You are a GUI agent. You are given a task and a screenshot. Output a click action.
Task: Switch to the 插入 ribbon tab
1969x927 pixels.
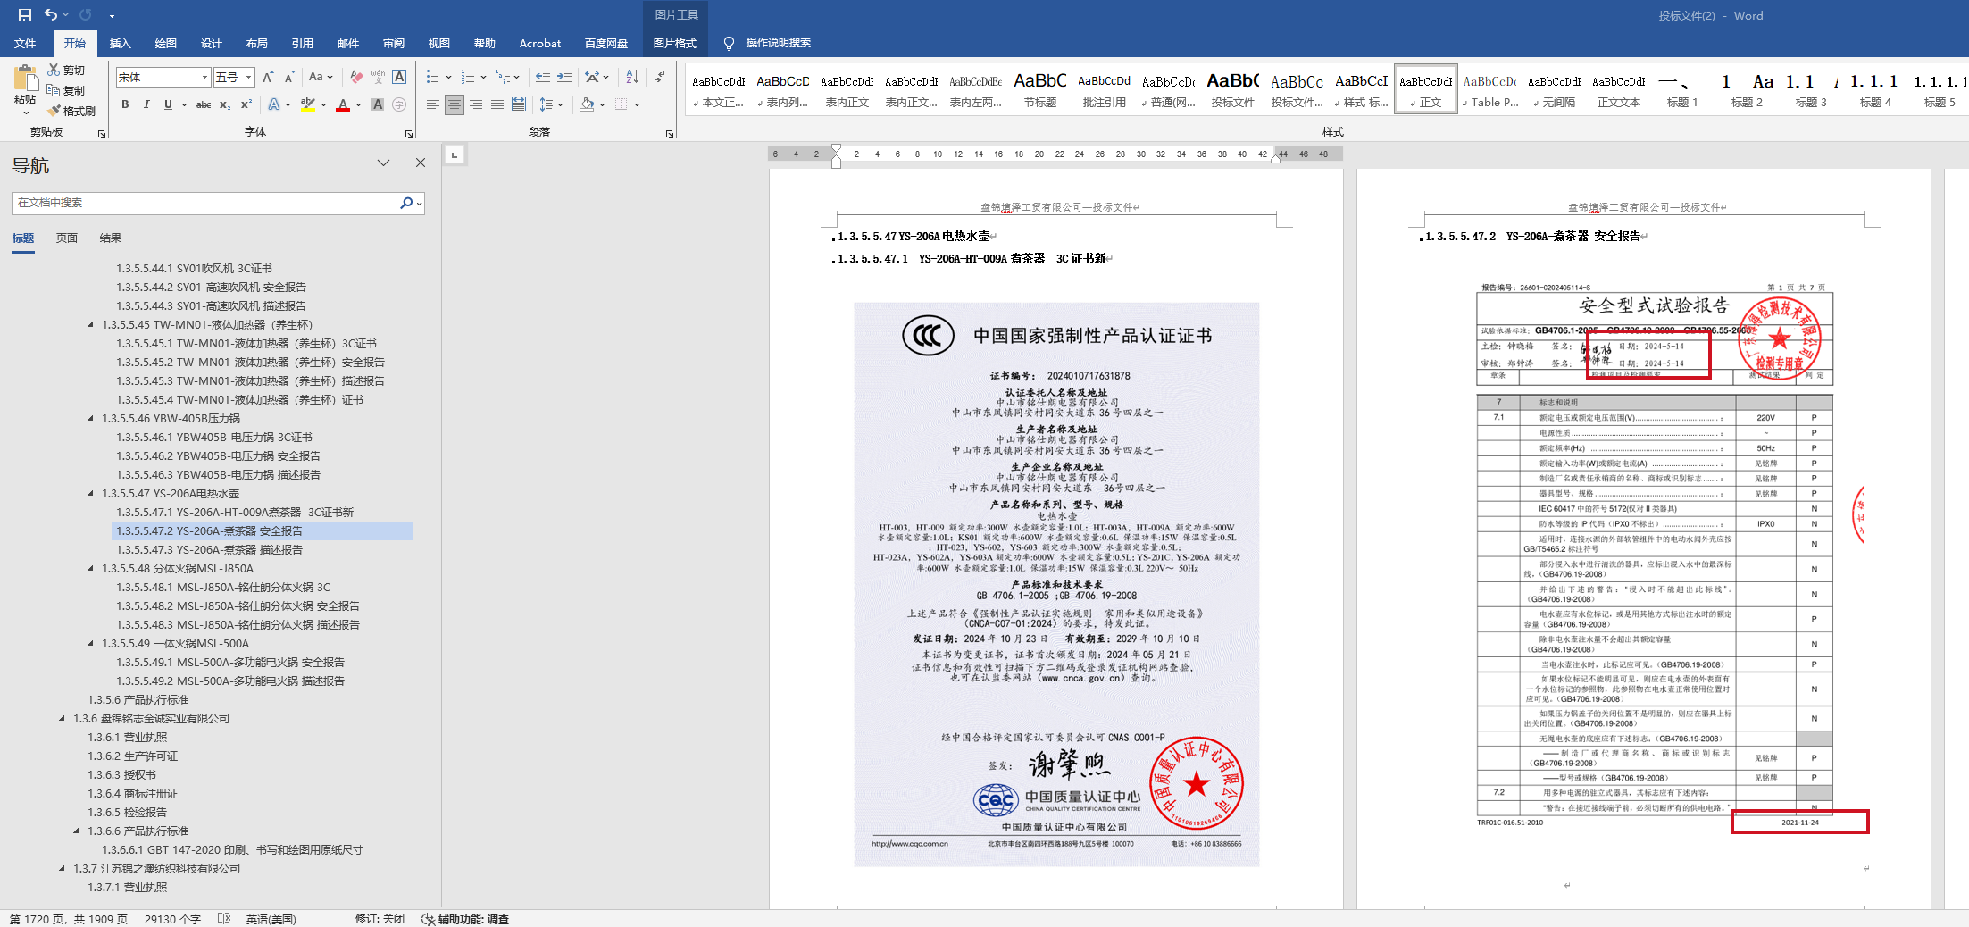pos(120,43)
